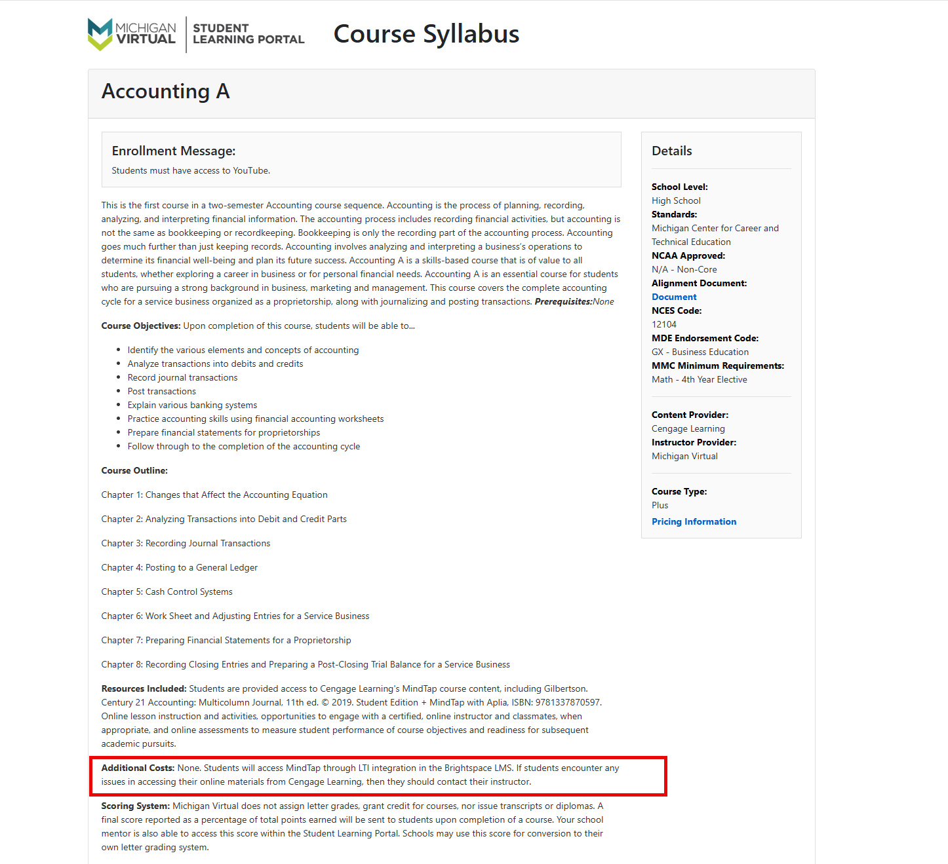Click the Michigan Virtual logo icon
Viewport: 948px width, 864px height.
[100, 34]
